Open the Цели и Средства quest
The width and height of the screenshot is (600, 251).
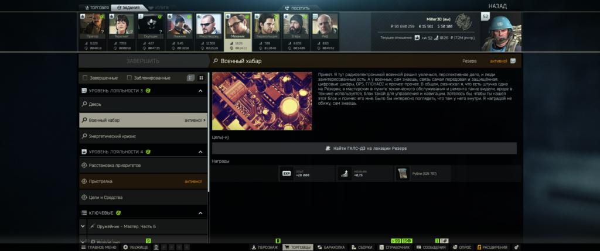[x=143, y=198]
